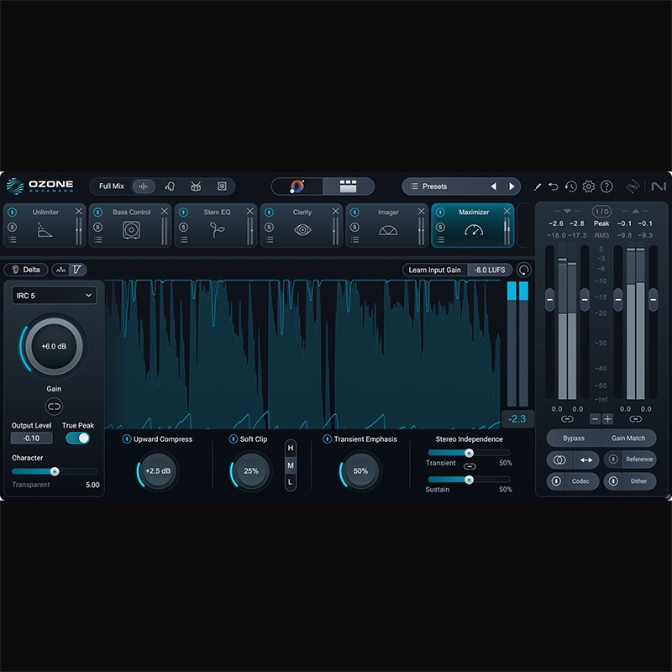Viewport: 672px width, 672px height.
Task: Click Learn Input Gain button
Action: coord(434,270)
